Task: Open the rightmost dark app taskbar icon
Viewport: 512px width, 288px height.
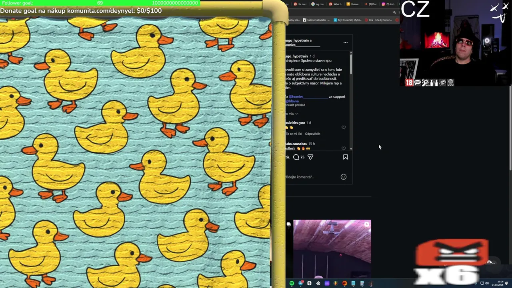Action: point(371,284)
